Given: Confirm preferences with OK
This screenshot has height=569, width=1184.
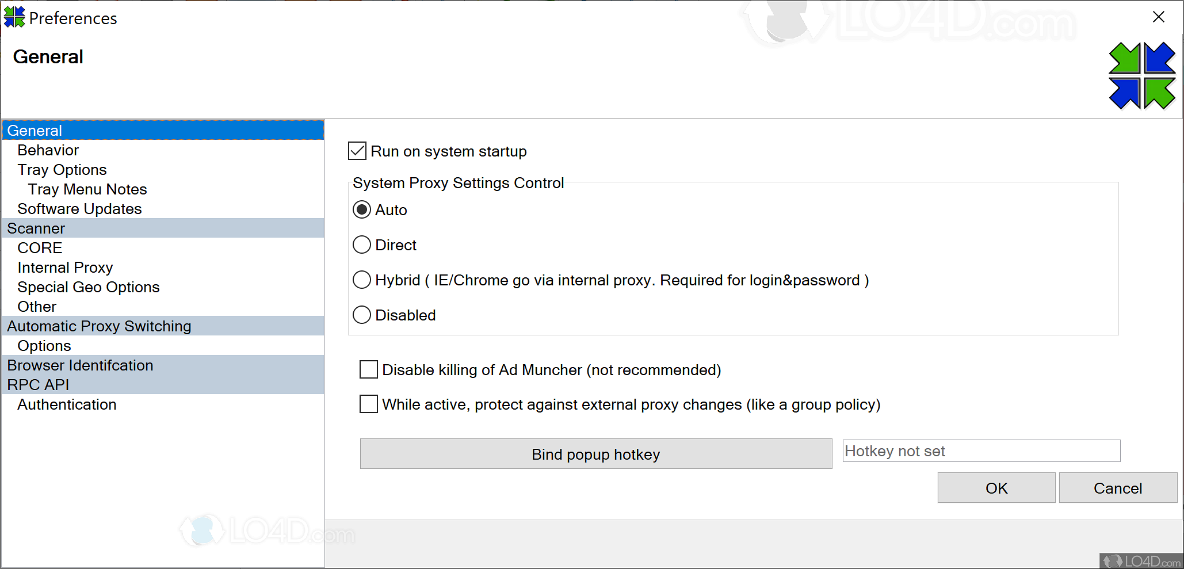Looking at the screenshot, I should [996, 487].
